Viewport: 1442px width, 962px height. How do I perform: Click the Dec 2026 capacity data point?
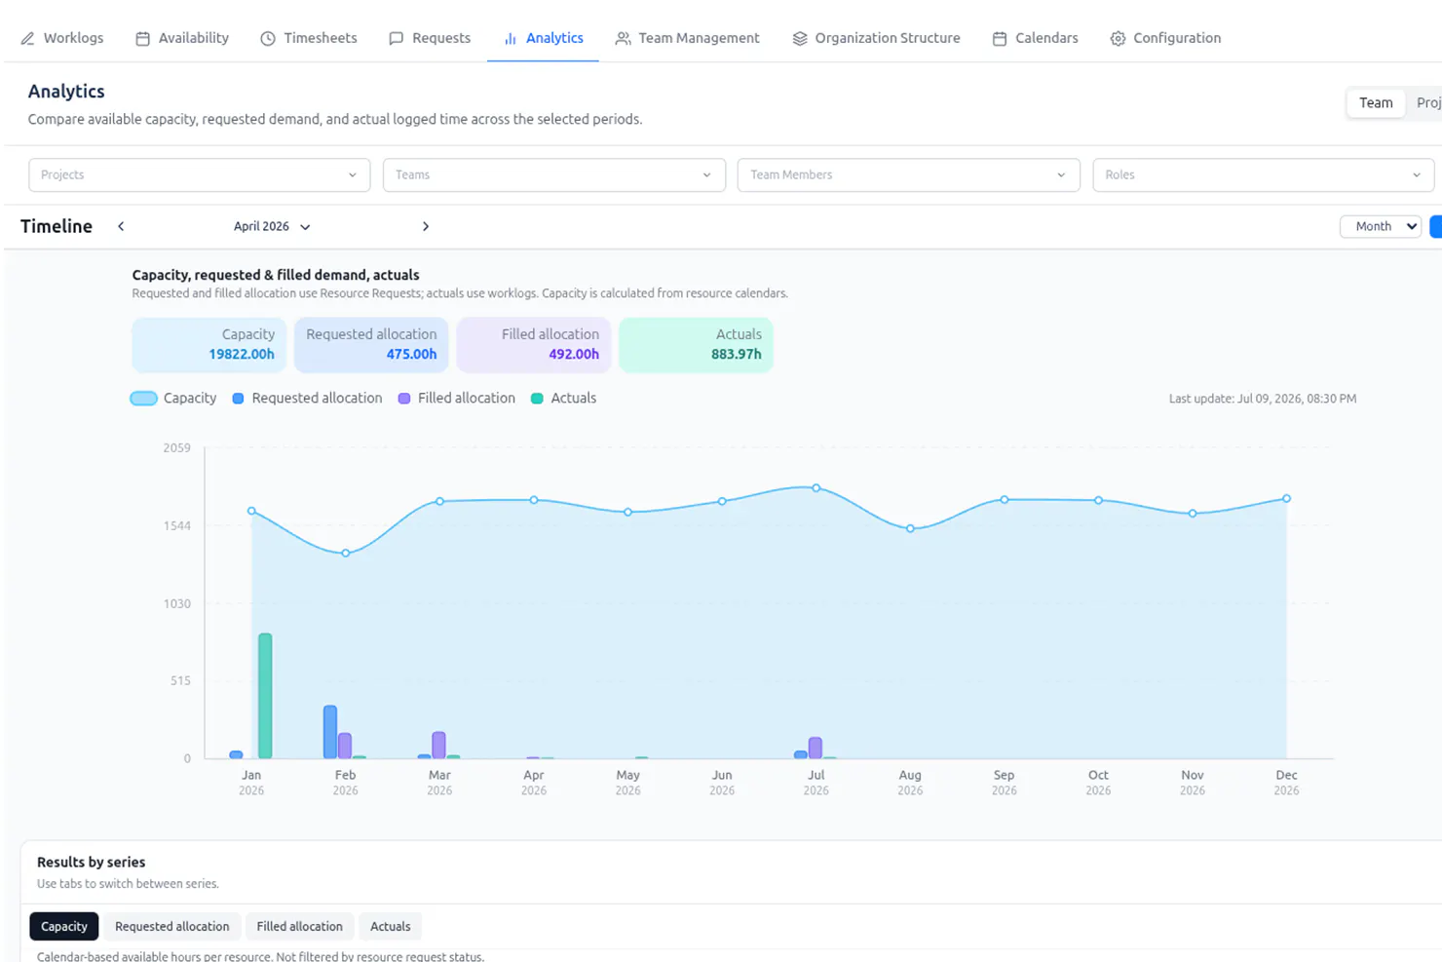[x=1286, y=498]
